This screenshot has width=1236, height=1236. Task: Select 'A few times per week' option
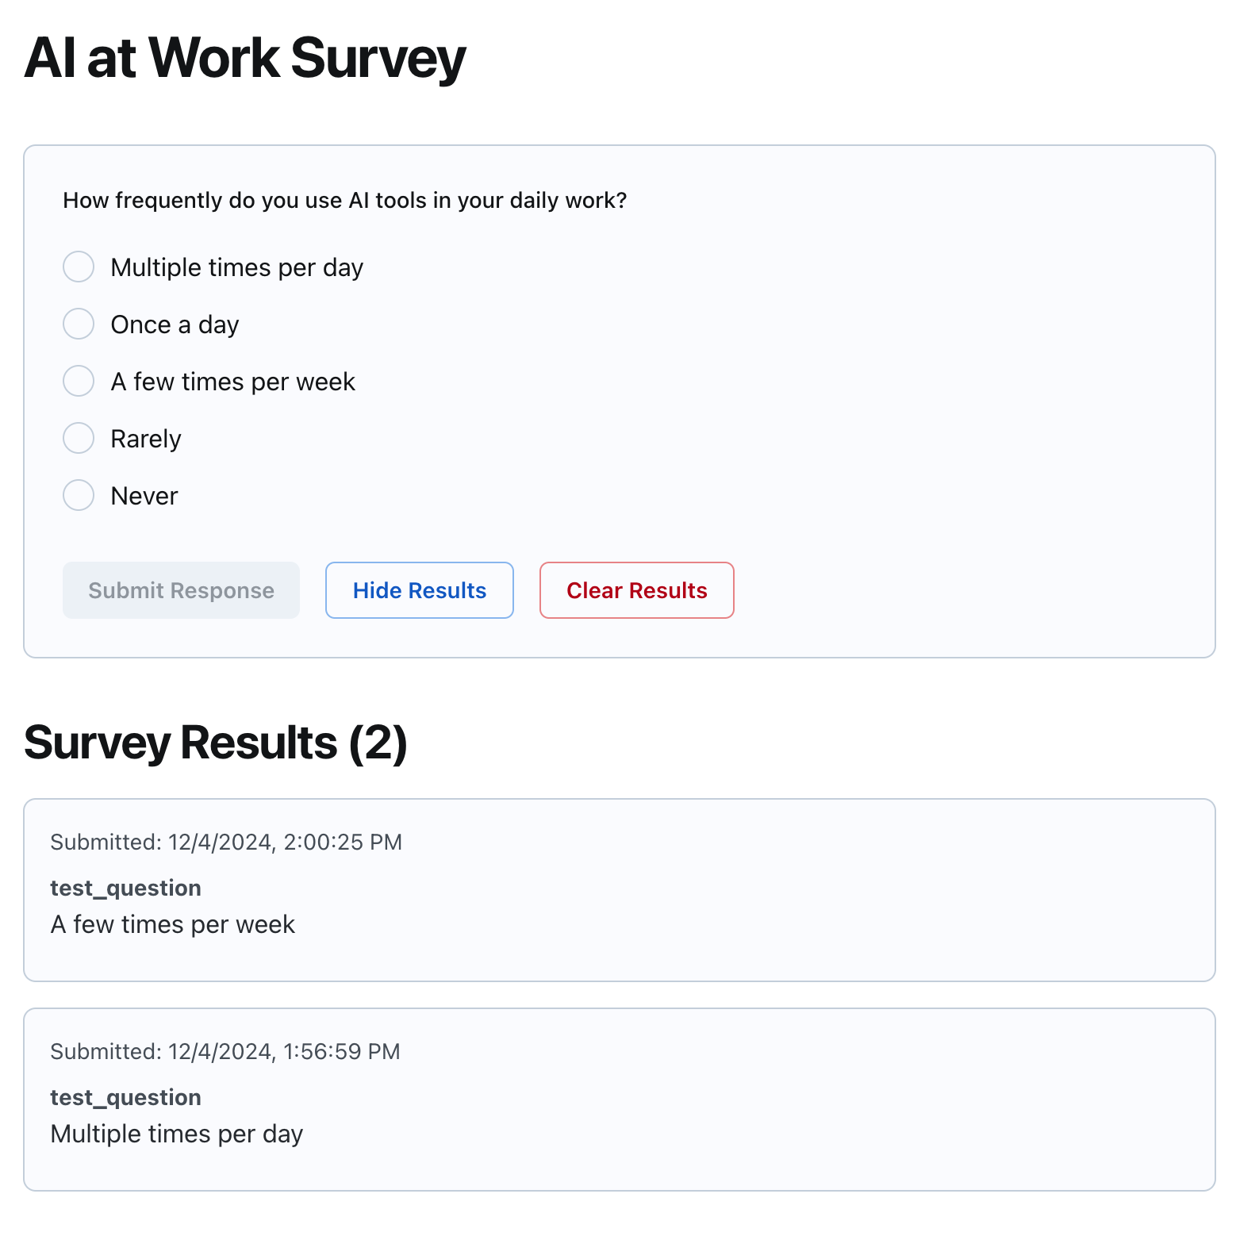coord(78,381)
